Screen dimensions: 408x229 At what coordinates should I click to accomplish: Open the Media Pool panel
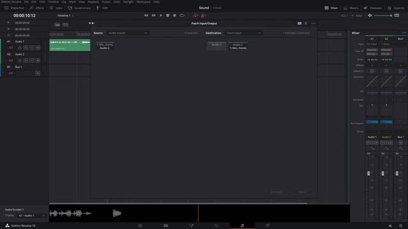click(x=14, y=8)
